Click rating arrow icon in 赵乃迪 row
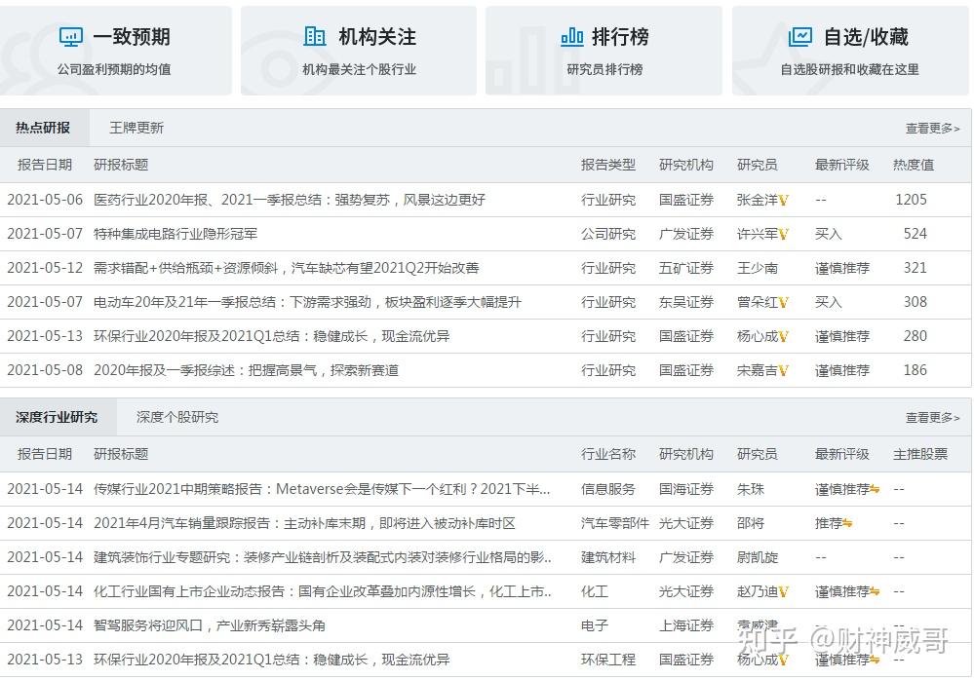974x680 pixels. 875,592
